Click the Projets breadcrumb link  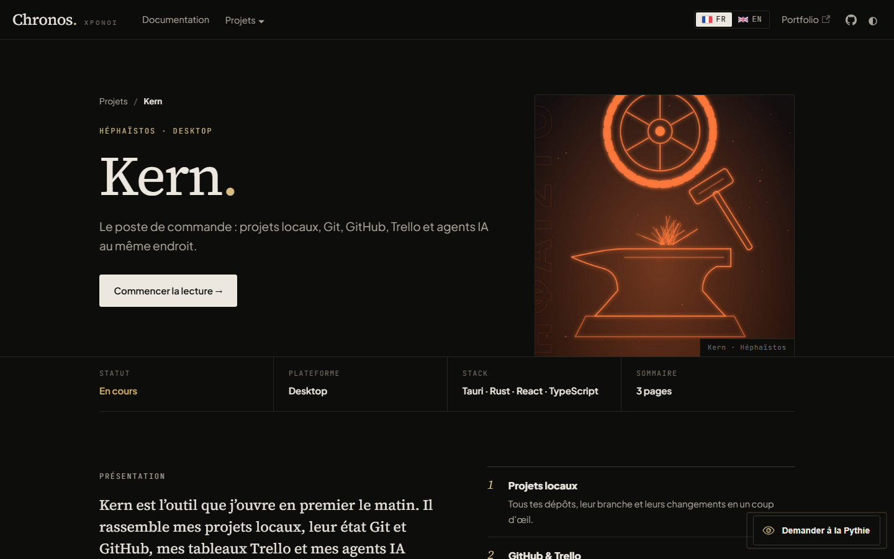click(x=114, y=101)
